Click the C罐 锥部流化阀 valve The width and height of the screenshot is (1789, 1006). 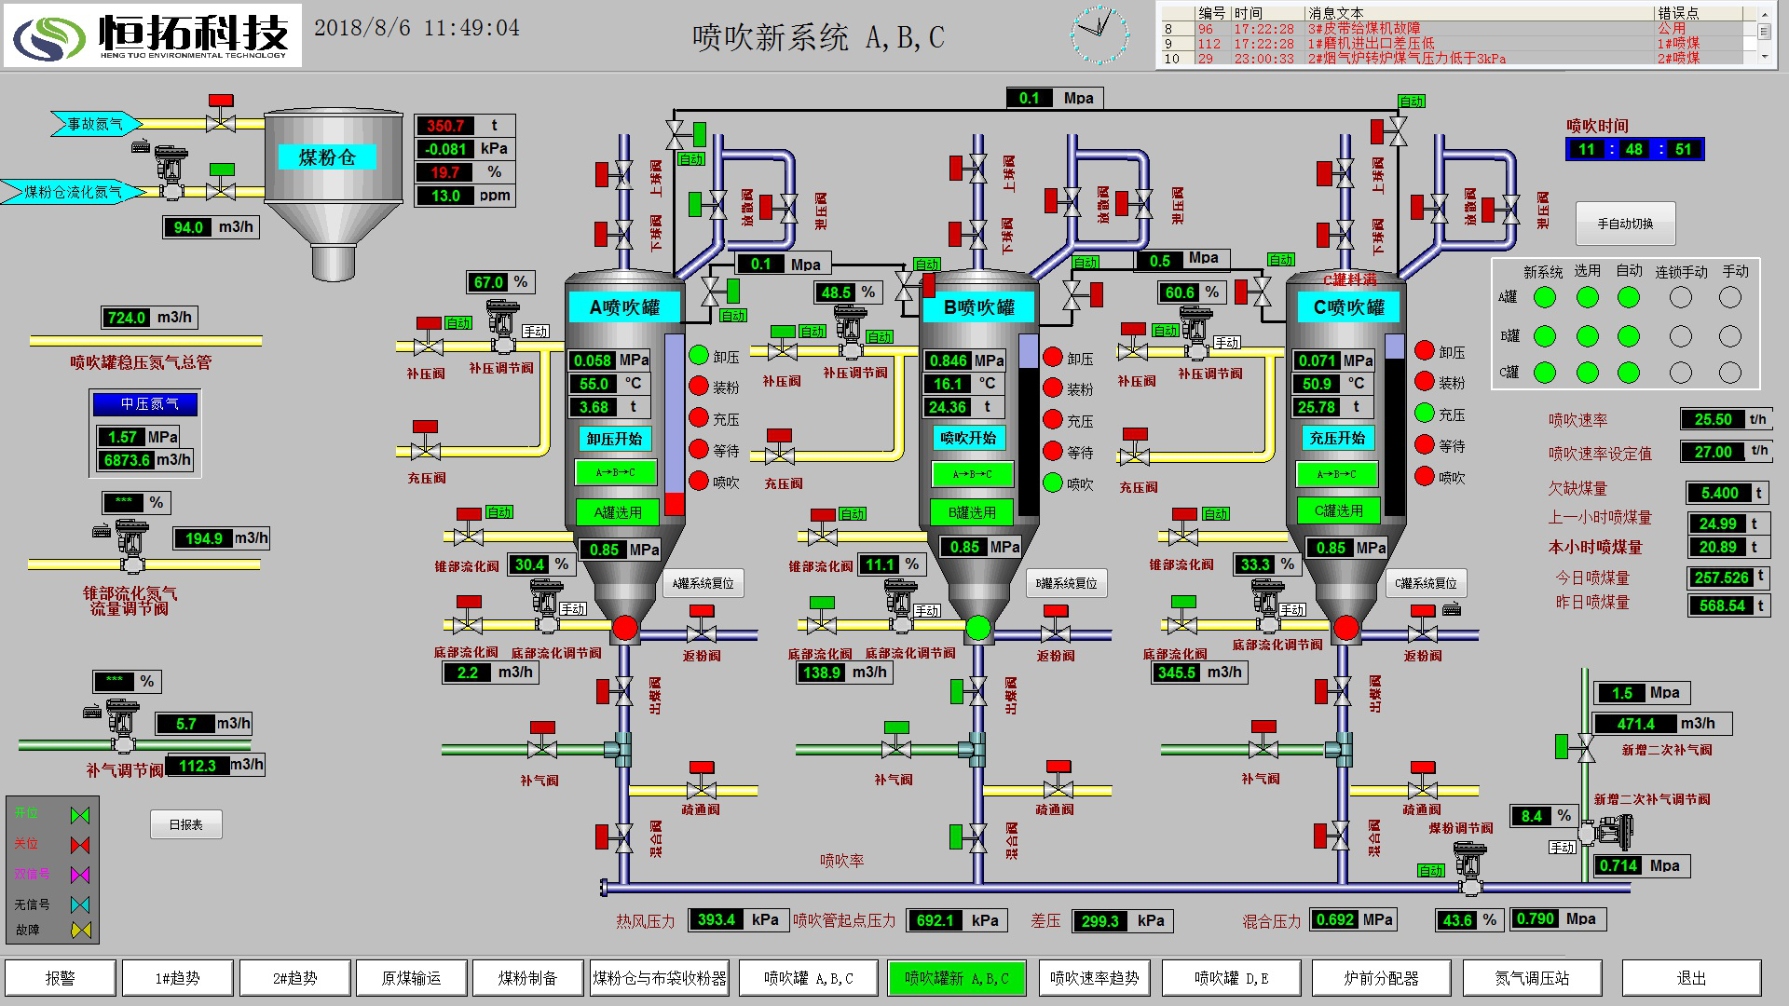(x=1183, y=528)
